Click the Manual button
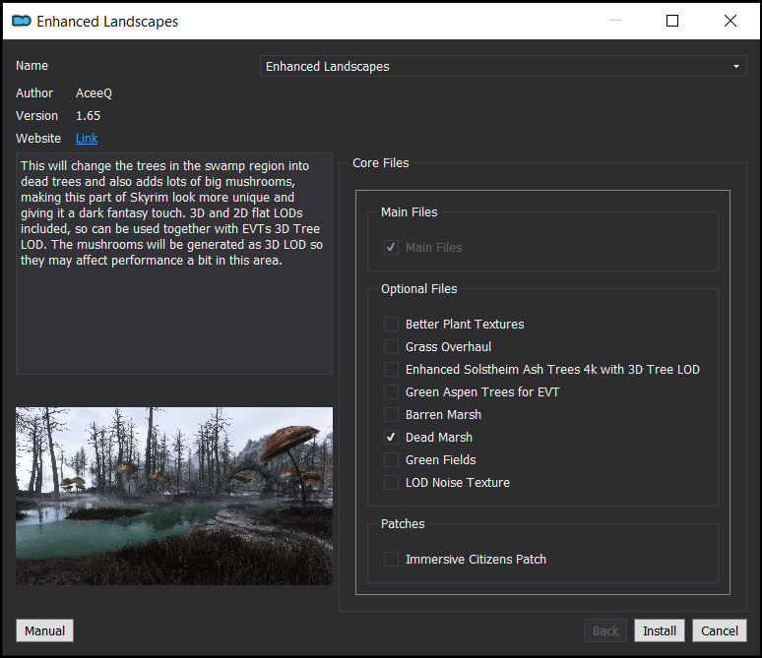This screenshot has height=658, width=762. (x=44, y=630)
